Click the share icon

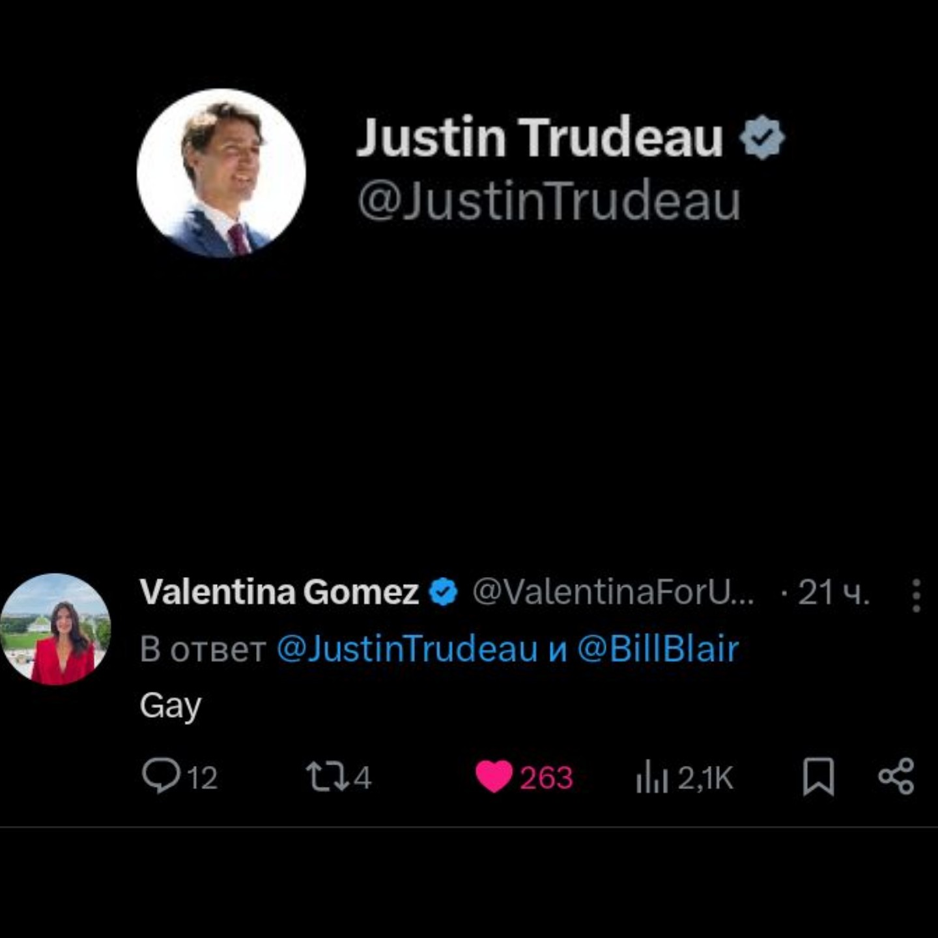896,776
